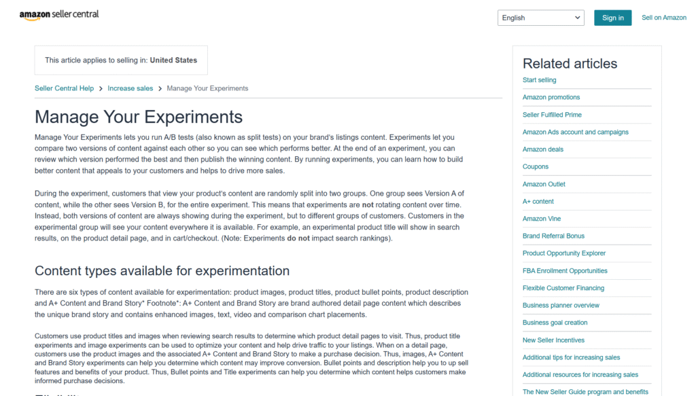View FBA Enrollment Opportunities article
Screen dimensions: 696x396
point(565,270)
